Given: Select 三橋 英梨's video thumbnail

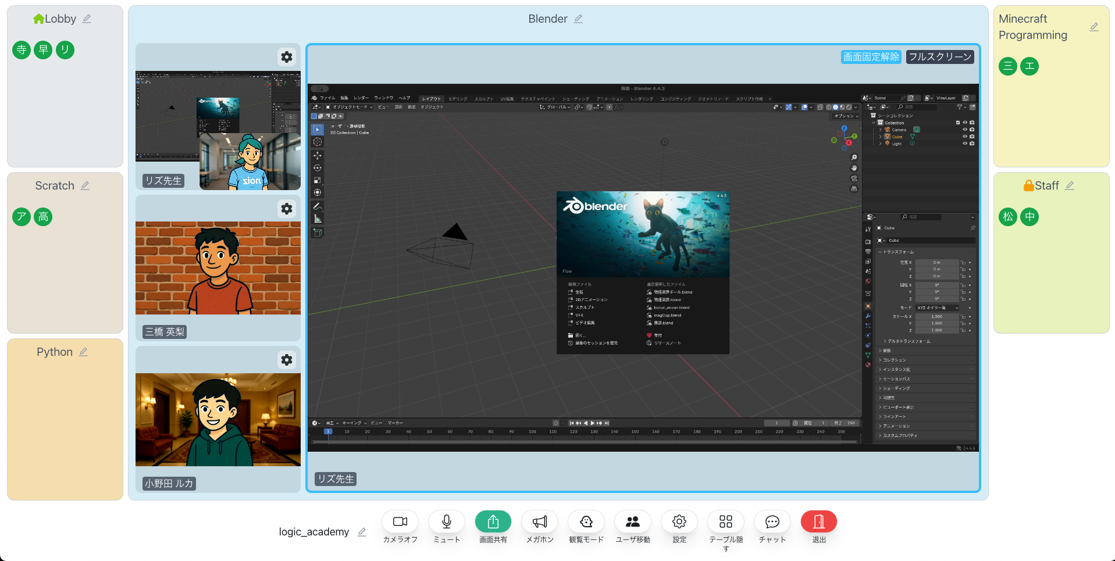Looking at the screenshot, I should 218,268.
